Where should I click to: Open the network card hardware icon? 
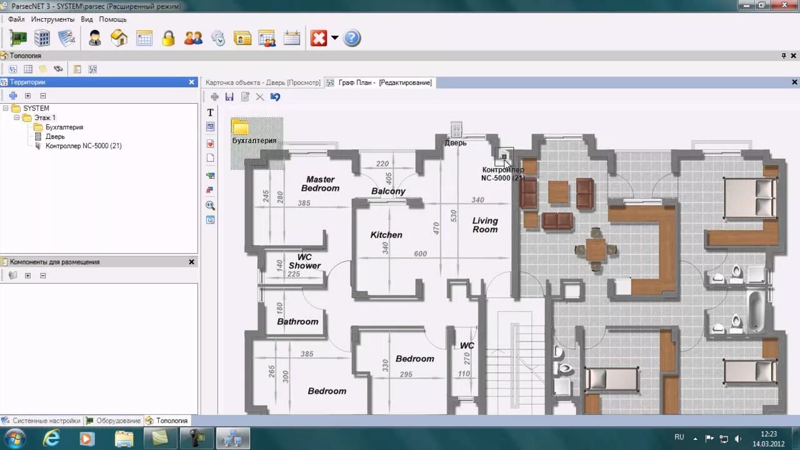click(x=18, y=38)
